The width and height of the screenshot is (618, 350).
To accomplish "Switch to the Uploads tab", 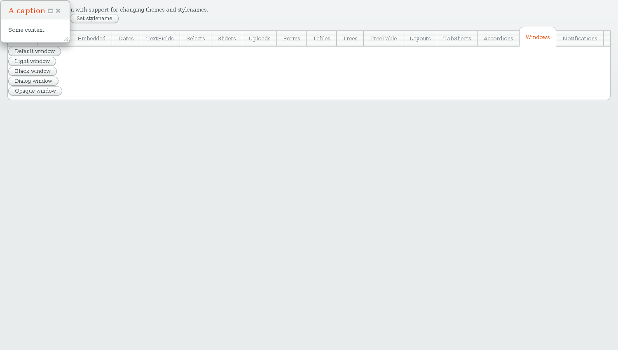I will 260,39.
